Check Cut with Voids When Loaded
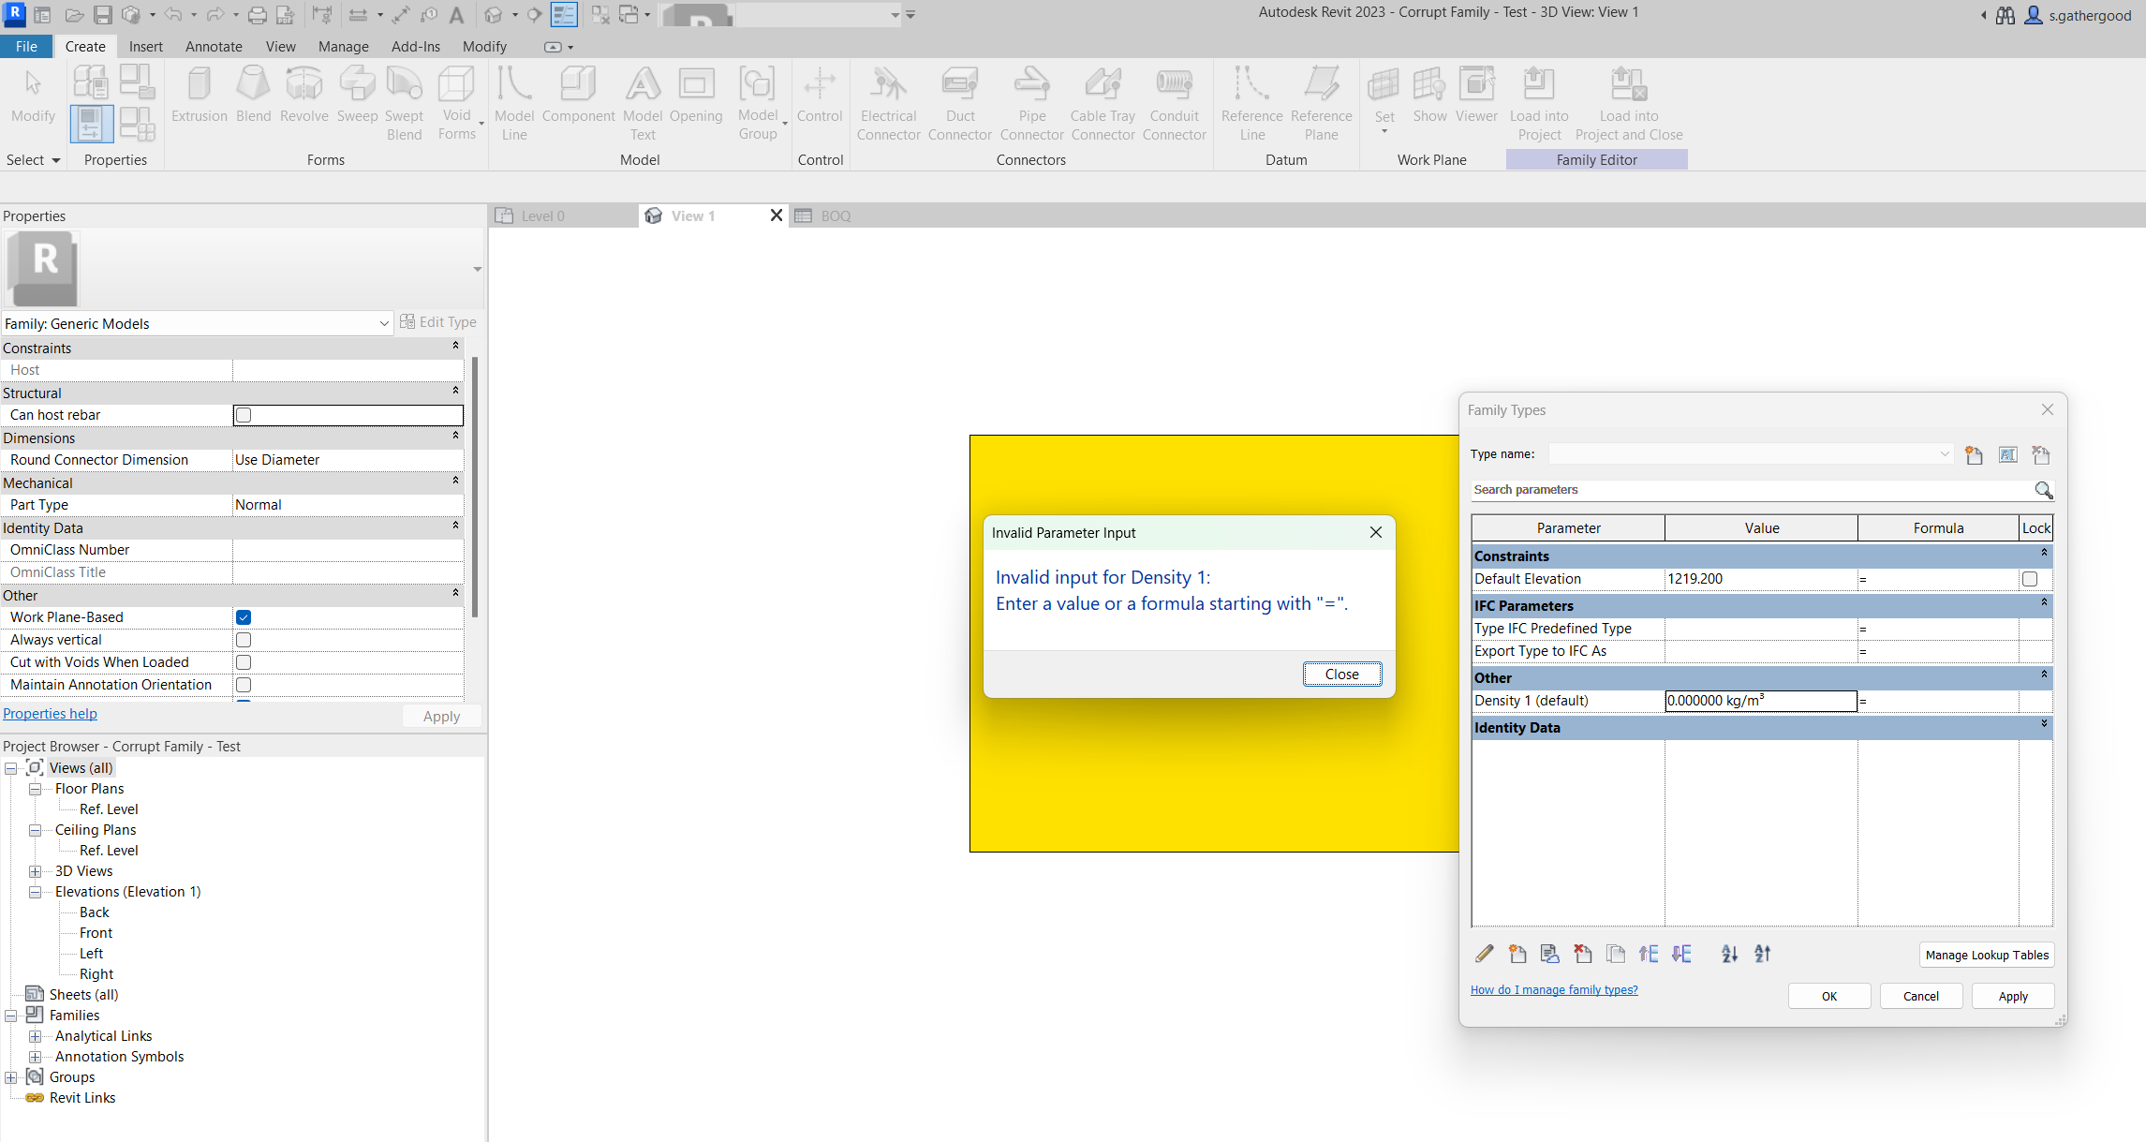2146x1142 pixels. click(x=244, y=662)
